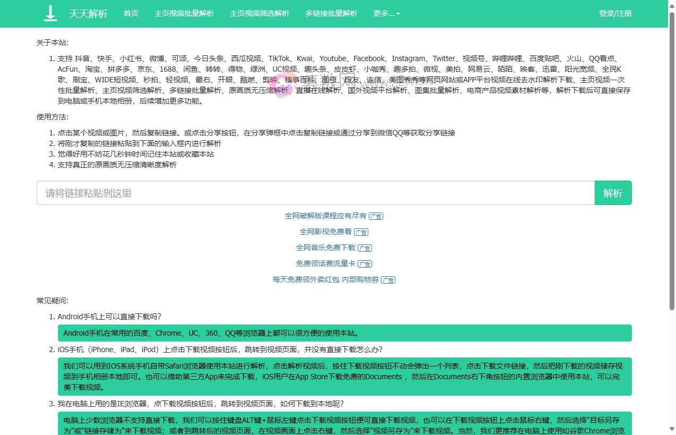Open the 多链接批量解析 page
The height and width of the screenshot is (435, 676).
(331, 14)
